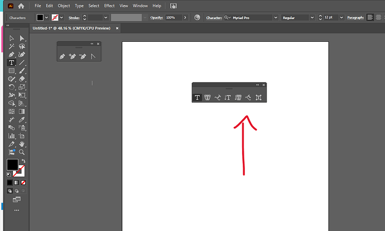Select the Column Graph tool

(x=11, y=136)
